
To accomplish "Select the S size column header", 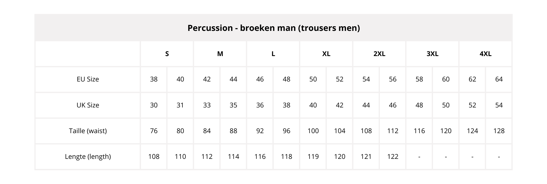I will [167, 54].
